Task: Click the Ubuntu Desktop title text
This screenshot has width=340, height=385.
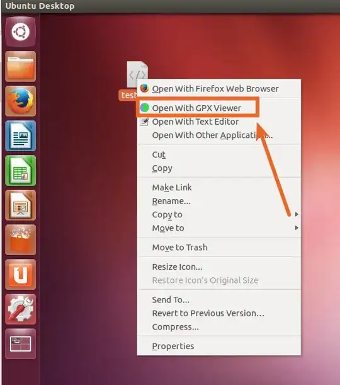Action: [x=40, y=6]
